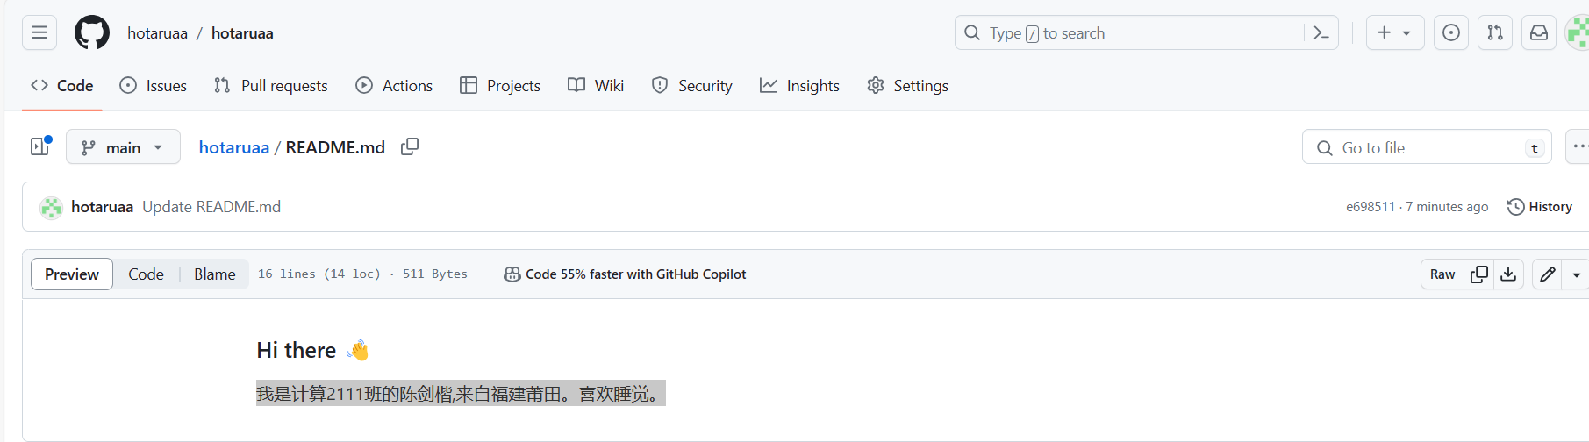This screenshot has height=442, width=1589.
Task: Open the hamburger navigation menu
Action: click(39, 33)
